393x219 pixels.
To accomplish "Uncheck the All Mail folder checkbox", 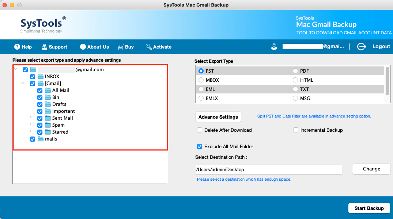I will (40, 91).
